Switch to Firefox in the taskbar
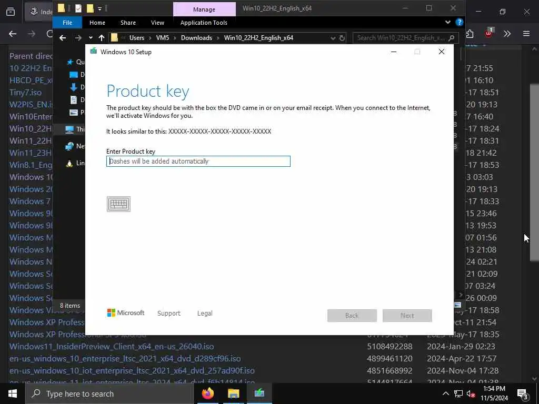This screenshot has width=539, height=404. pos(207,393)
